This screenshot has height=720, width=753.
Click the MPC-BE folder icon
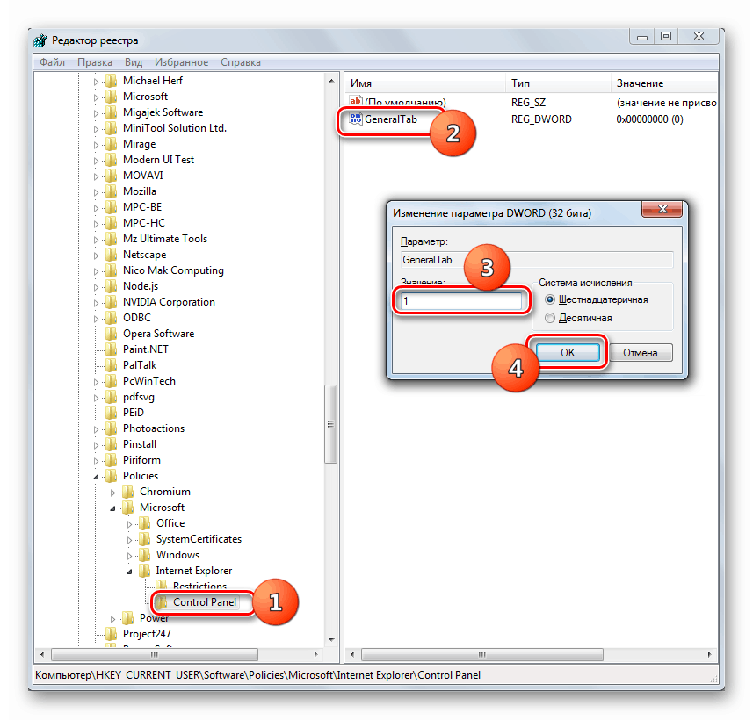[112, 207]
